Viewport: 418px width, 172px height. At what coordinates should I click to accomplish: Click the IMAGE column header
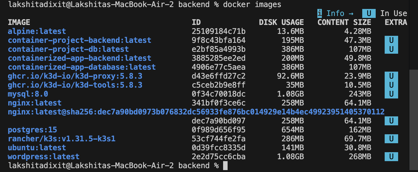coord(19,22)
